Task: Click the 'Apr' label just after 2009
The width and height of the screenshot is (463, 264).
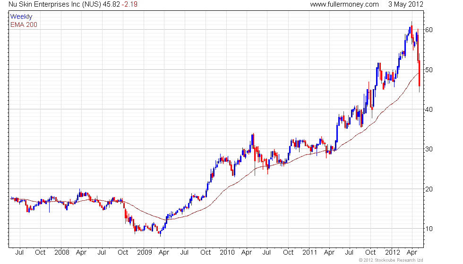Action: [164, 253]
